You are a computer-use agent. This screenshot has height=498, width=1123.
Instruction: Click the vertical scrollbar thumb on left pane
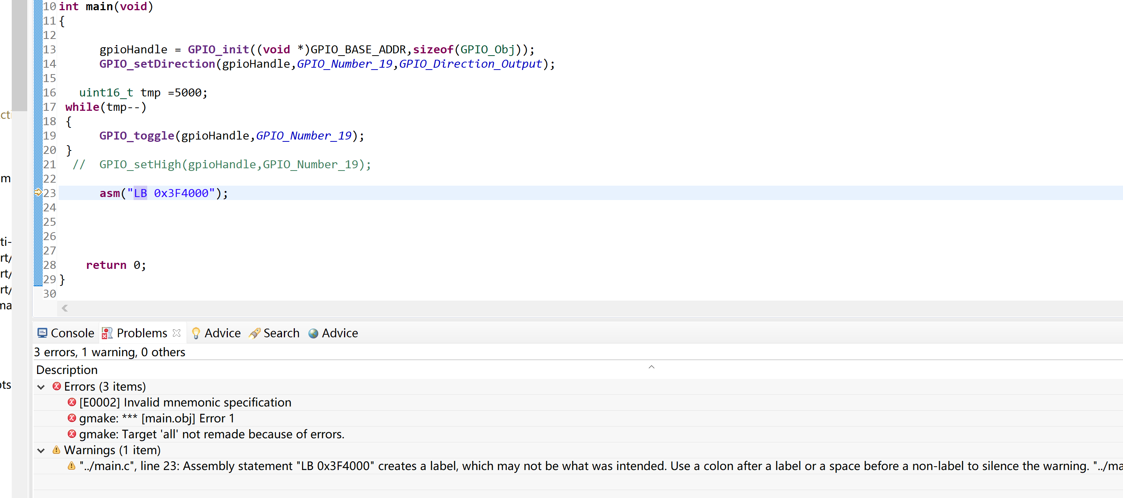20,54
